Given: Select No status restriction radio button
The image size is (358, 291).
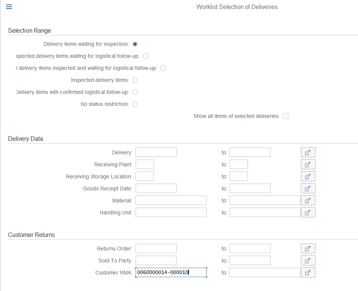Looking at the screenshot, I should click(x=135, y=104).
